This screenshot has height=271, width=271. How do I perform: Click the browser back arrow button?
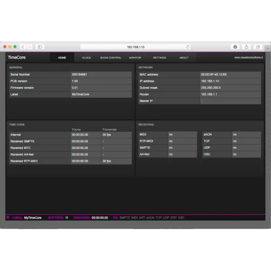(x=23, y=47)
